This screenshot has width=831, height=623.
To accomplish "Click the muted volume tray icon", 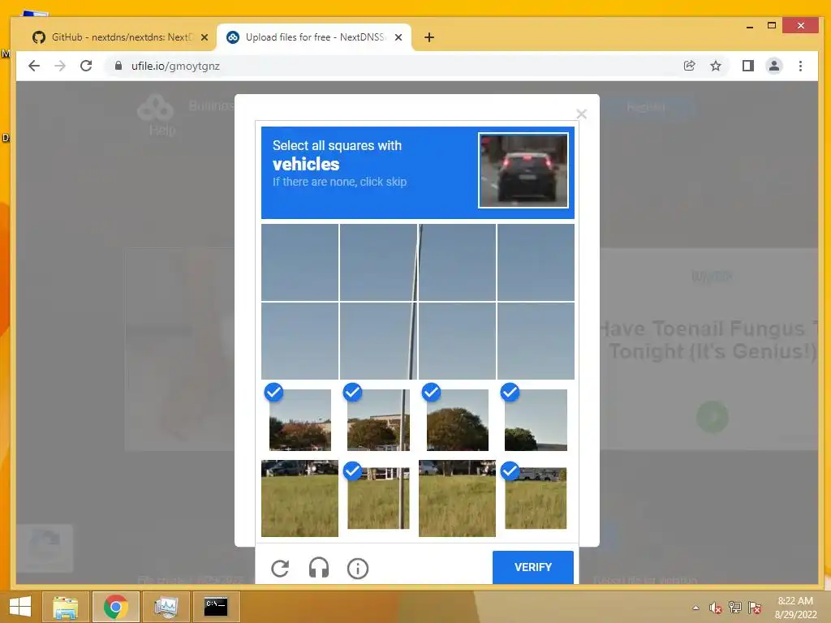I will pyautogui.click(x=716, y=608).
